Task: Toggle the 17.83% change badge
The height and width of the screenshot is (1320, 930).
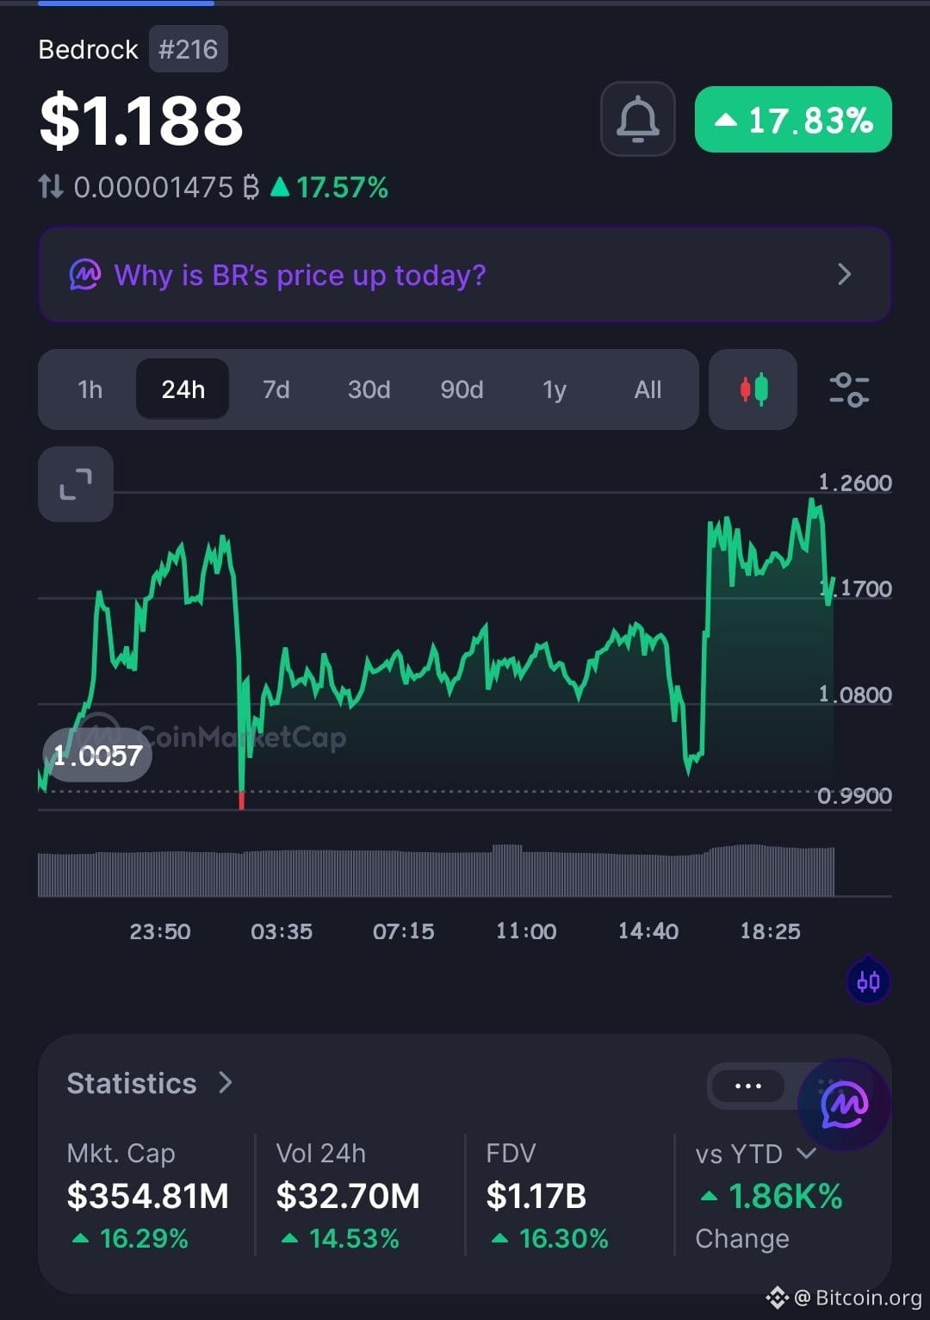Action: [x=793, y=120]
